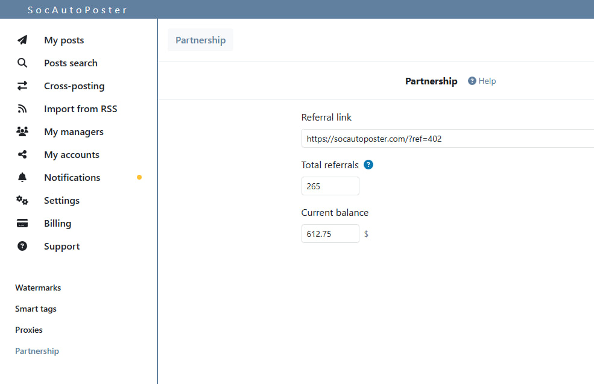Select Partnership in the sidebar
This screenshot has height=384, width=594.
(37, 351)
